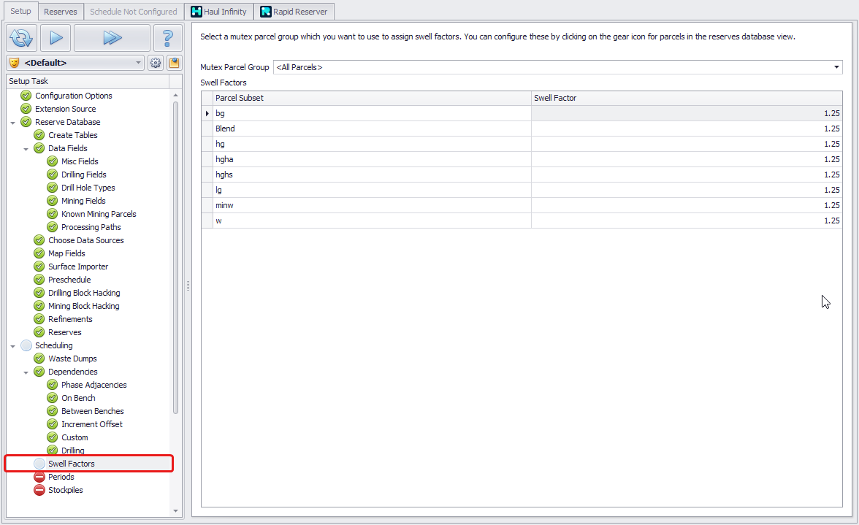Switch to the Reserves tab
Screen dimensions: 859x525
60,12
